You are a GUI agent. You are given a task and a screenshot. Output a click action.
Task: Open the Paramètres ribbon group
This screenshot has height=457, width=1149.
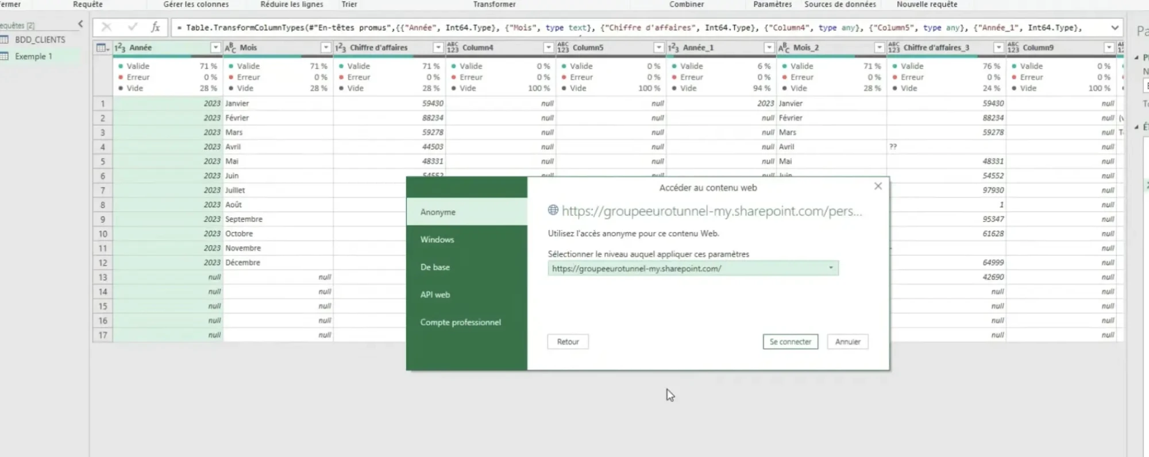tap(772, 5)
